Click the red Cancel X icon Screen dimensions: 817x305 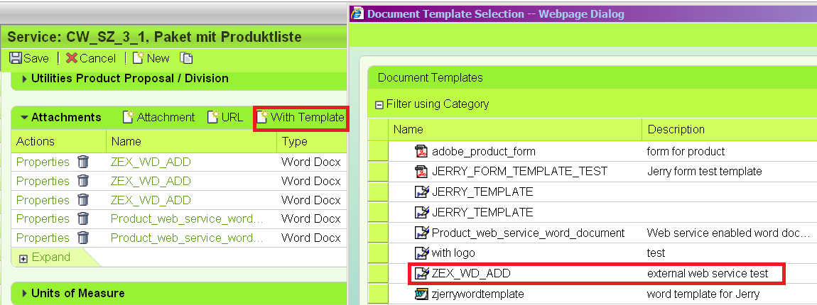[x=72, y=57]
